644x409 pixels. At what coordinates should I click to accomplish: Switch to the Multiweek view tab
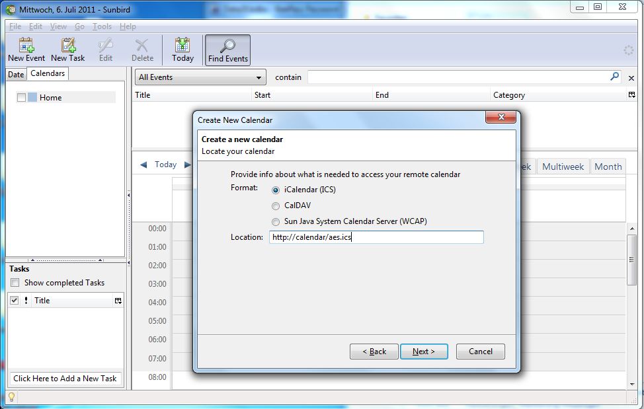(563, 167)
